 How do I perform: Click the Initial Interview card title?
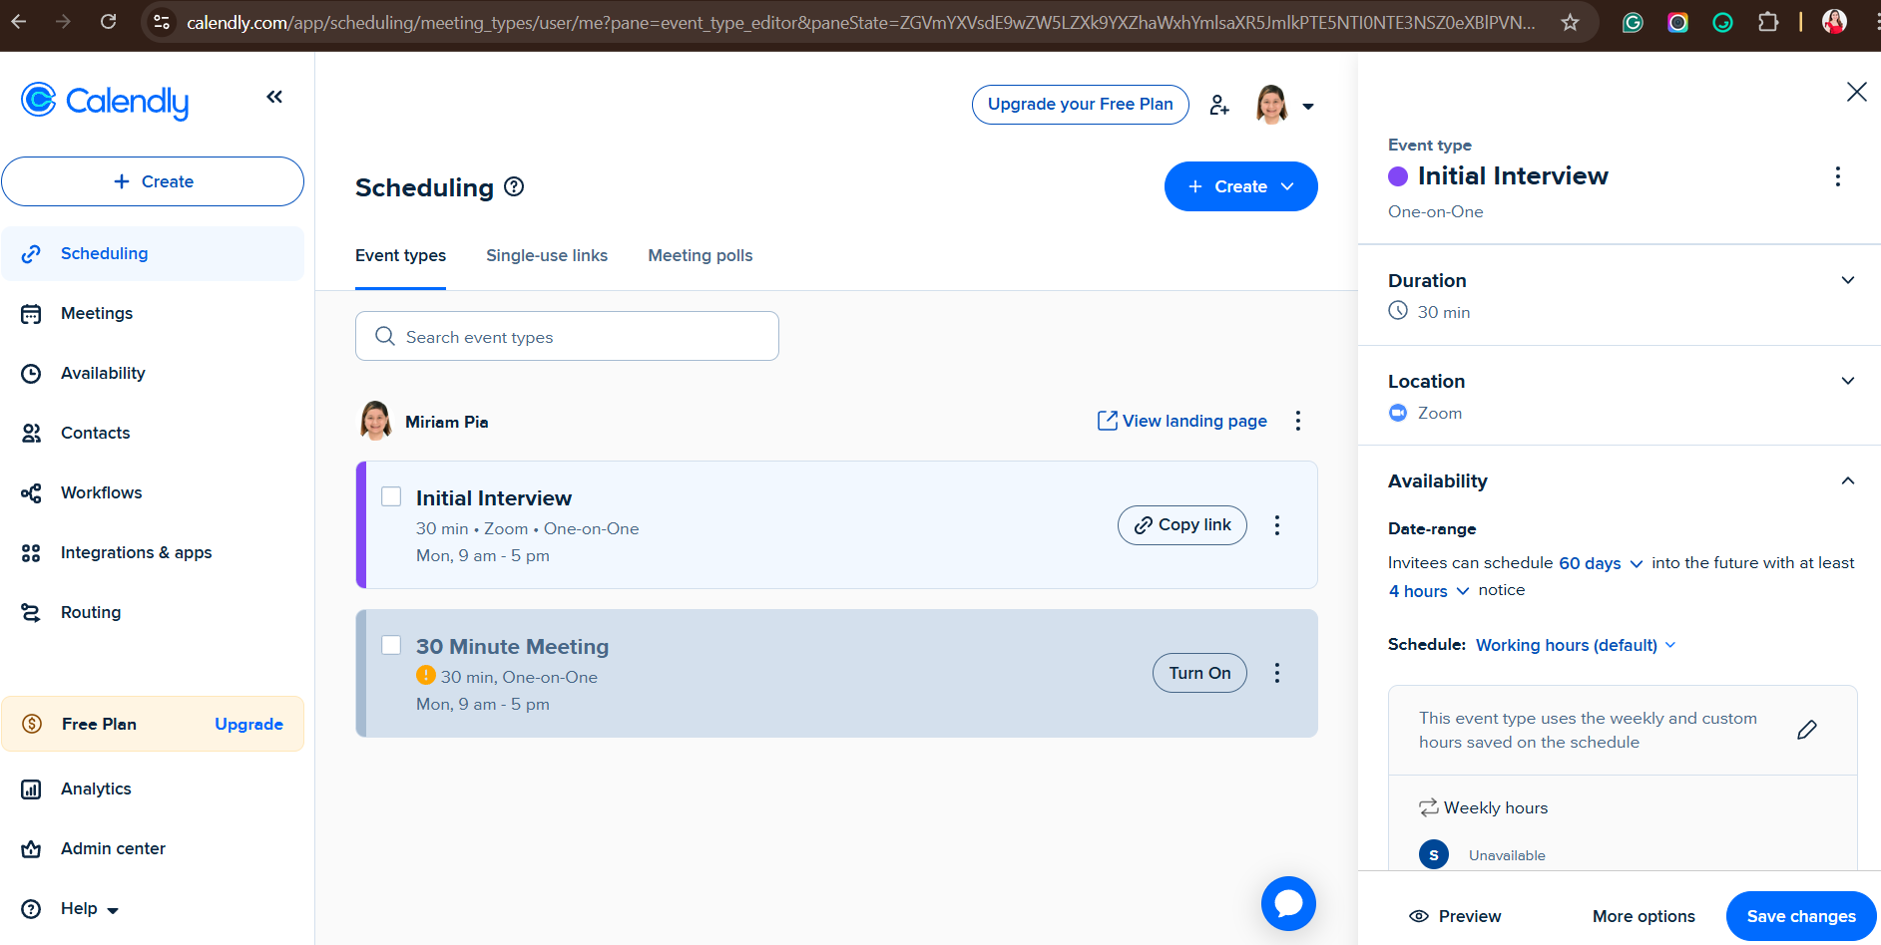click(x=494, y=497)
